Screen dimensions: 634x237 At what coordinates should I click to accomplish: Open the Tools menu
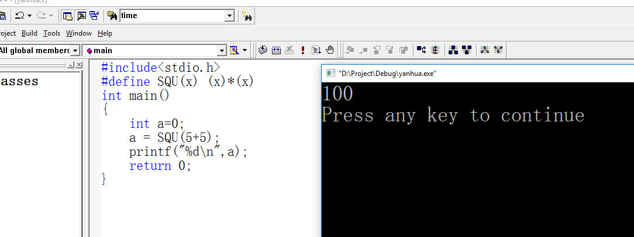(x=51, y=33)
